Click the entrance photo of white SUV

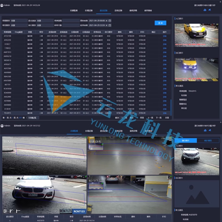point(197,162)
